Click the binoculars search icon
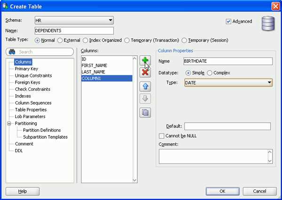This screenshot has height=200, width=282. point(12,52)
